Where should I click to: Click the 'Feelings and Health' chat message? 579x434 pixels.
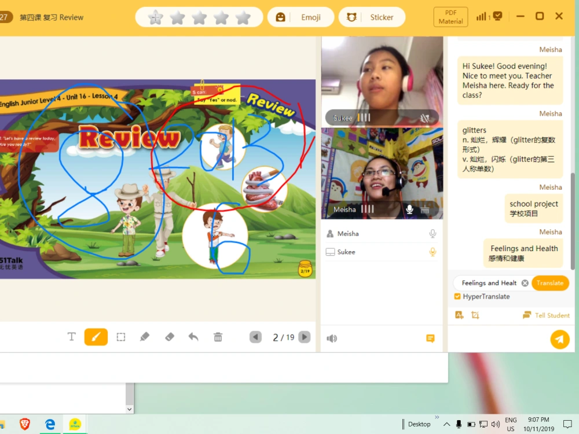click(523, 253)
